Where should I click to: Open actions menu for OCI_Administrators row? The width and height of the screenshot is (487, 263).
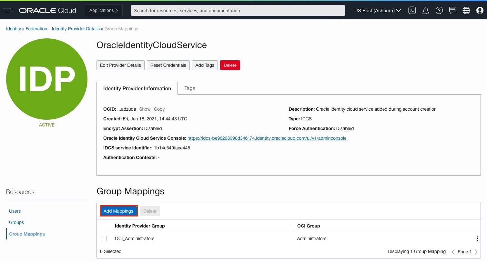[x=477, y=239]
